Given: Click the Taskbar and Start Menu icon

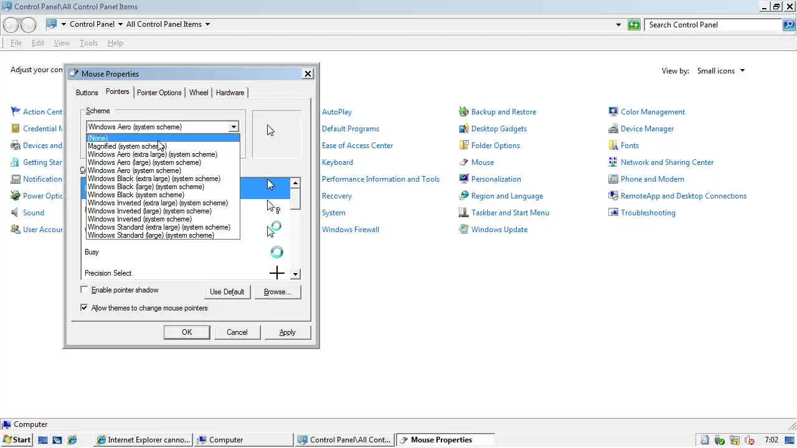Looking at the screenshot, I should point(463,213).
